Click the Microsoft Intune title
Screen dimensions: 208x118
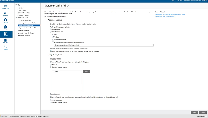7,1
